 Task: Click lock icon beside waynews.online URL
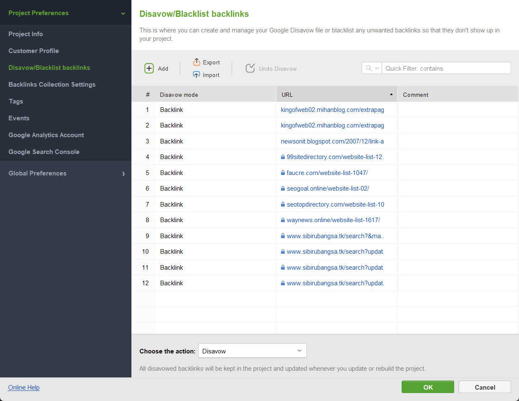tap(283, 220)
